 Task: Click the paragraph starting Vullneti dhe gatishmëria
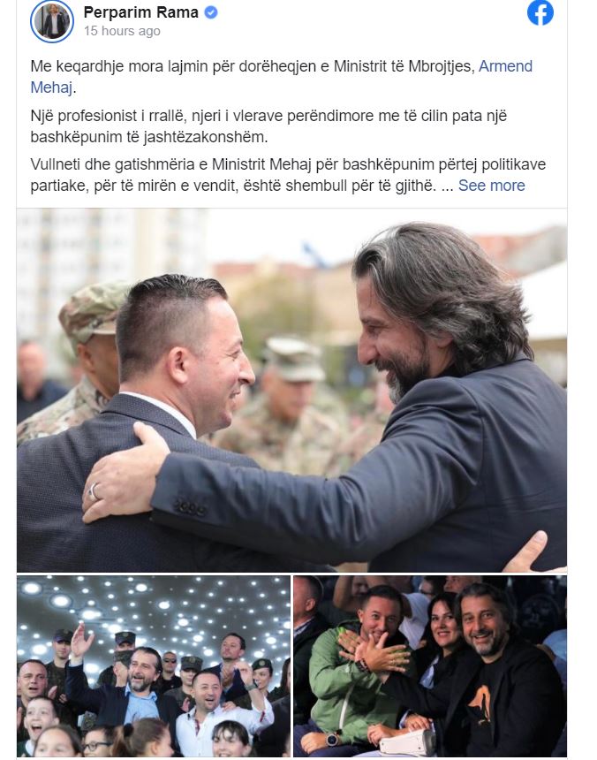288,174
